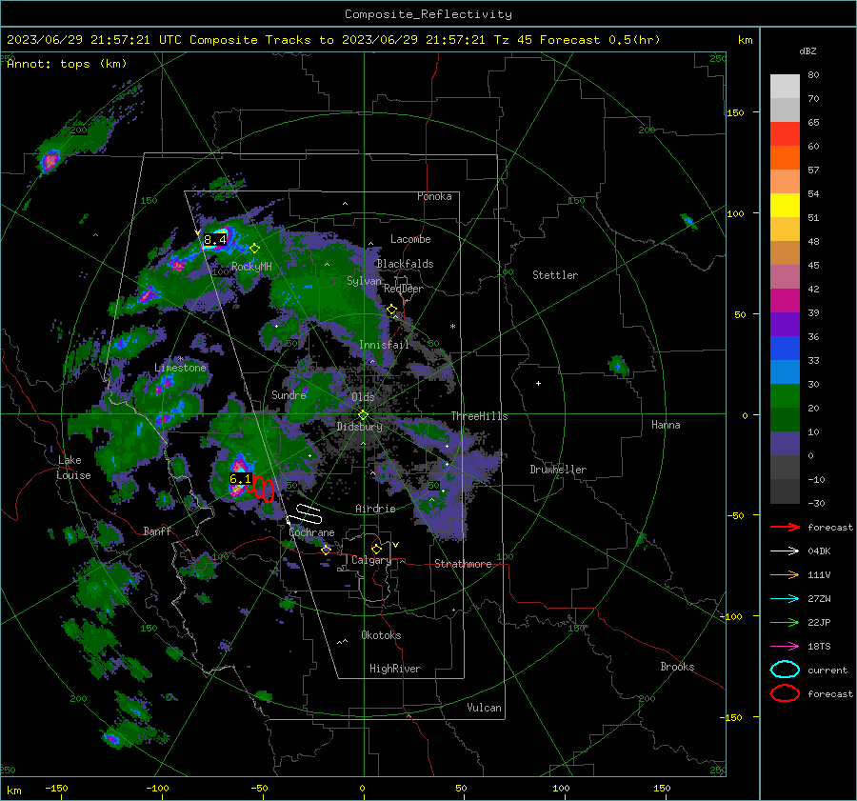Pick the 80 dBZ light gray swatch
Image resolution: width=857 pixels, height=801 pixels.
[x=785, y=86]
